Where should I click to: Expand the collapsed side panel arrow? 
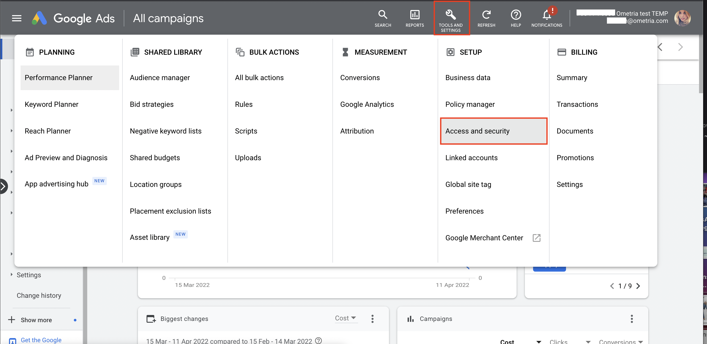(x=3, y=186)
